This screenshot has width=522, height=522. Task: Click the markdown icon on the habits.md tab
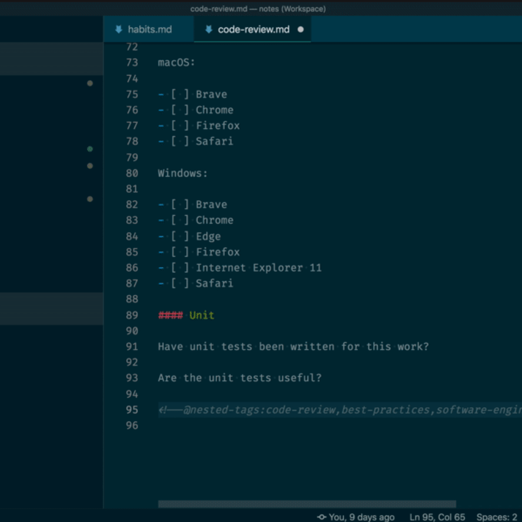pos(118,29)
